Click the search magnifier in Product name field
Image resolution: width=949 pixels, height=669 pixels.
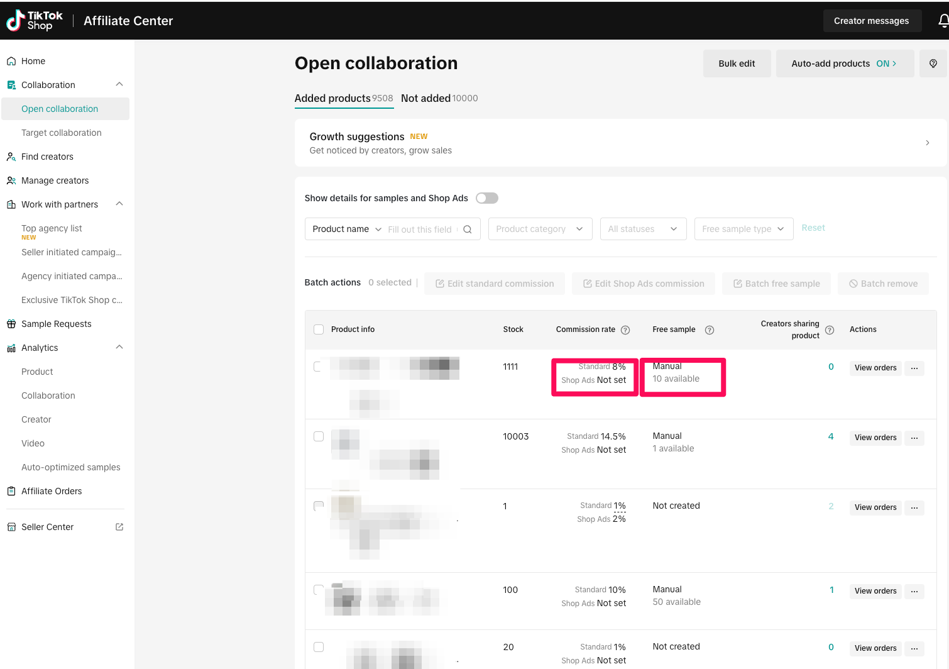pyautogui.click(x=468, y=229)
